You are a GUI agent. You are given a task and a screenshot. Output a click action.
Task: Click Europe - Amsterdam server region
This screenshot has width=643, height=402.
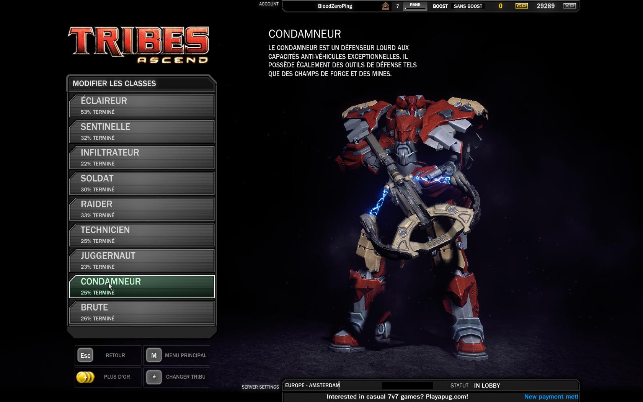(312, 385)
